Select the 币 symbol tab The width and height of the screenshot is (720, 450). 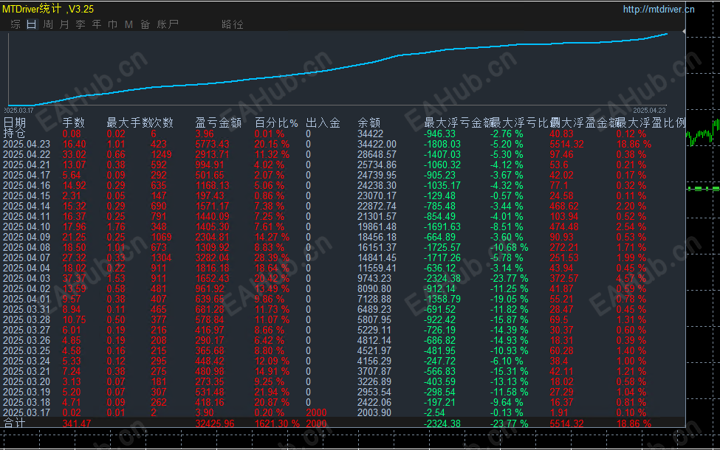(x=112, y=24)
